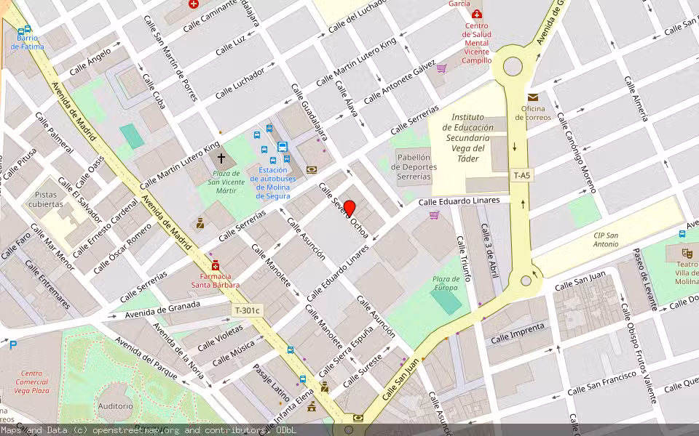Screen dimensions: 699x436
Task: Click the Oficina de correos label
Action: pos(533,113)
